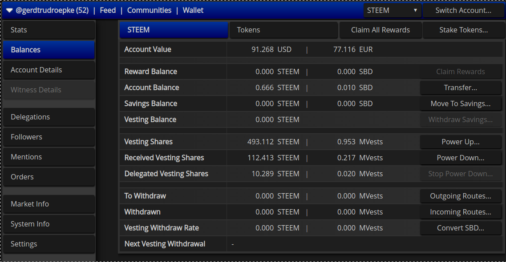Image resolution: width=506 pixels, height=262 pixels.
Task: Open Orders in the sidebar
Action: (49, 177)
